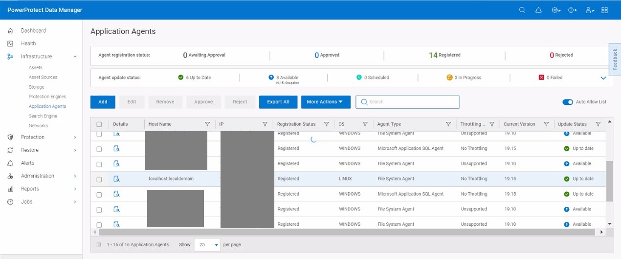Viewport: 621px width, 259px height.
Task: Check the select-all checkbox in table header
Action: click(x=99, y=124)
